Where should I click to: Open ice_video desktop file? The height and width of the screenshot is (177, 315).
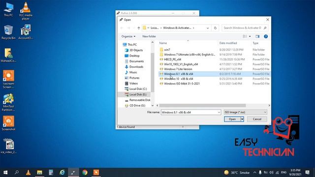[8, 146]
